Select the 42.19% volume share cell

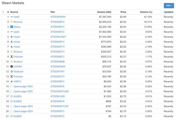click(148, 17)
